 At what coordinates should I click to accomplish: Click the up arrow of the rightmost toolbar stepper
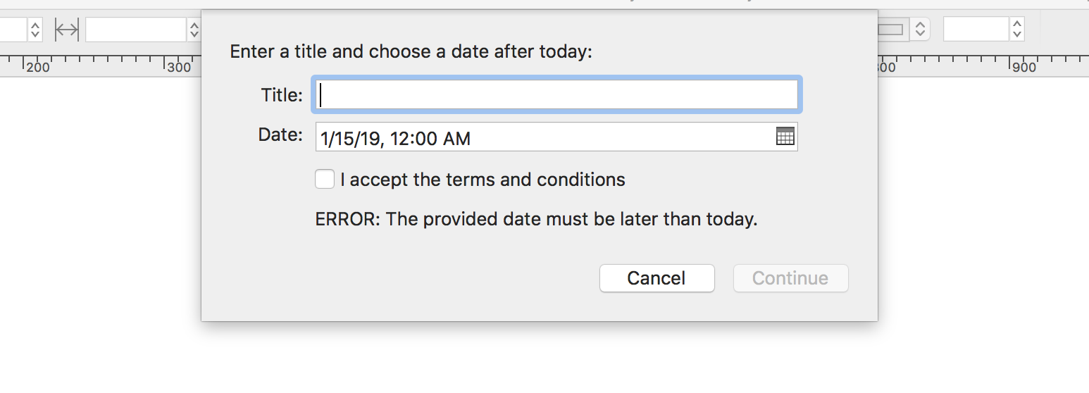point(1016,24)
